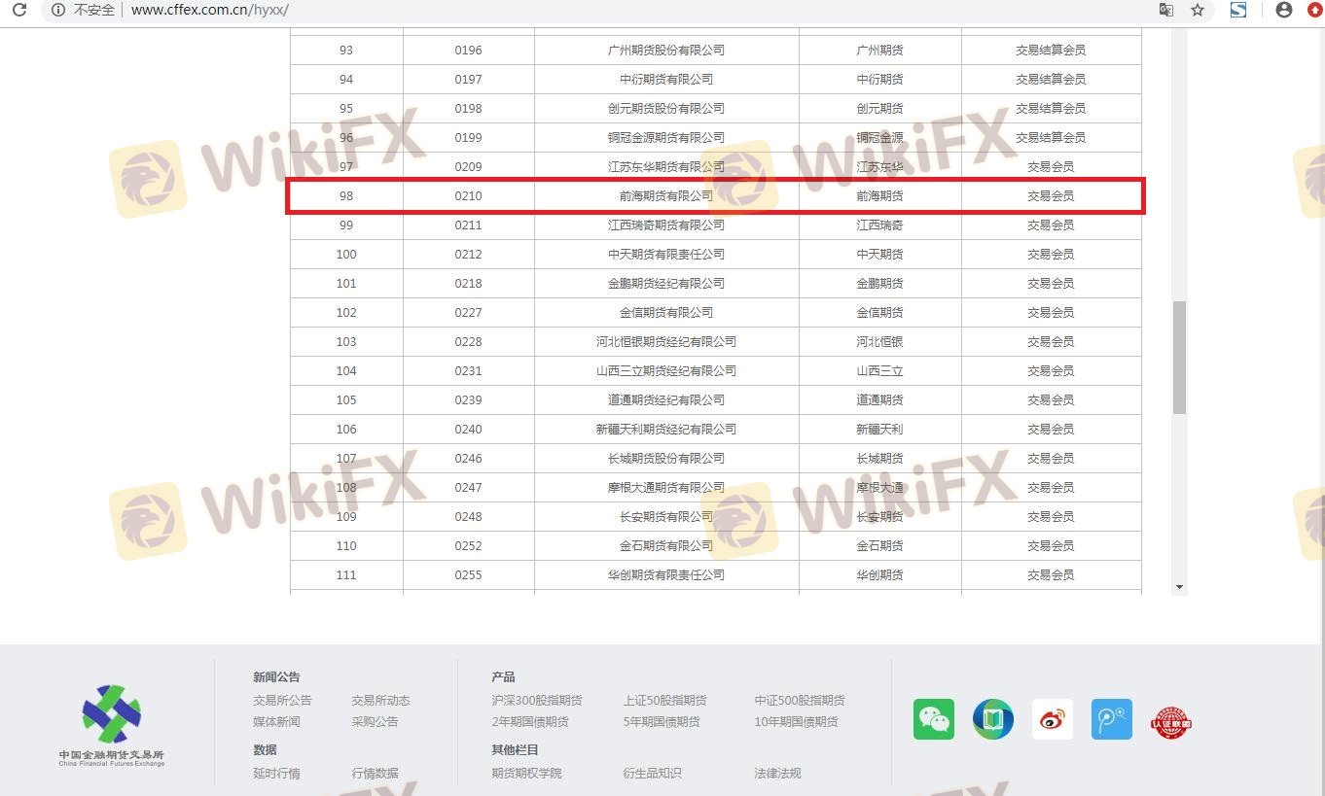Screen dimensions: 1325x796
Task: Go to the 期货期权学院 footer link
Action: [x=526, y=774]
